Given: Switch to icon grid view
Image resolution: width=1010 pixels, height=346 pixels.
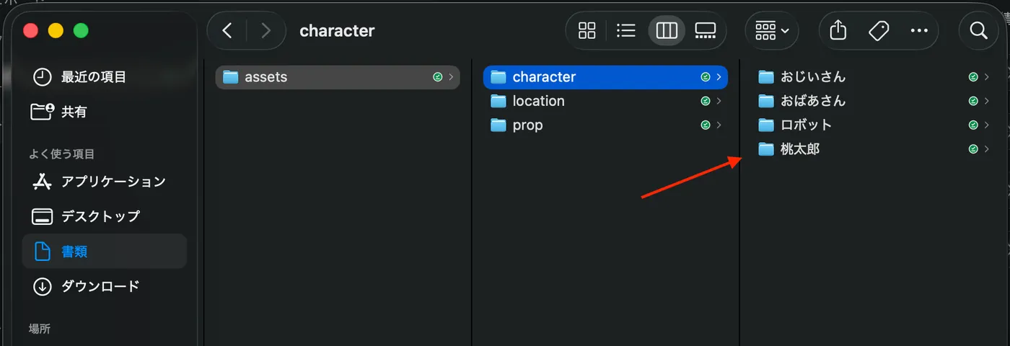Looking at the screenshot, I should pyautogui.click(x=587, y=30).
